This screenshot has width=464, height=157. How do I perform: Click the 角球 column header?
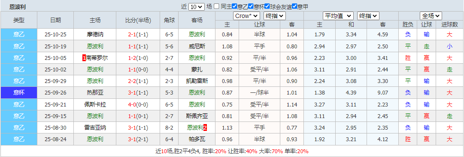(169, 21)
